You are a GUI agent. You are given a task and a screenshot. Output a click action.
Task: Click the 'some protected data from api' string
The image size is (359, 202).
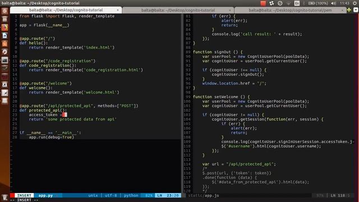(x=81, y=119)
